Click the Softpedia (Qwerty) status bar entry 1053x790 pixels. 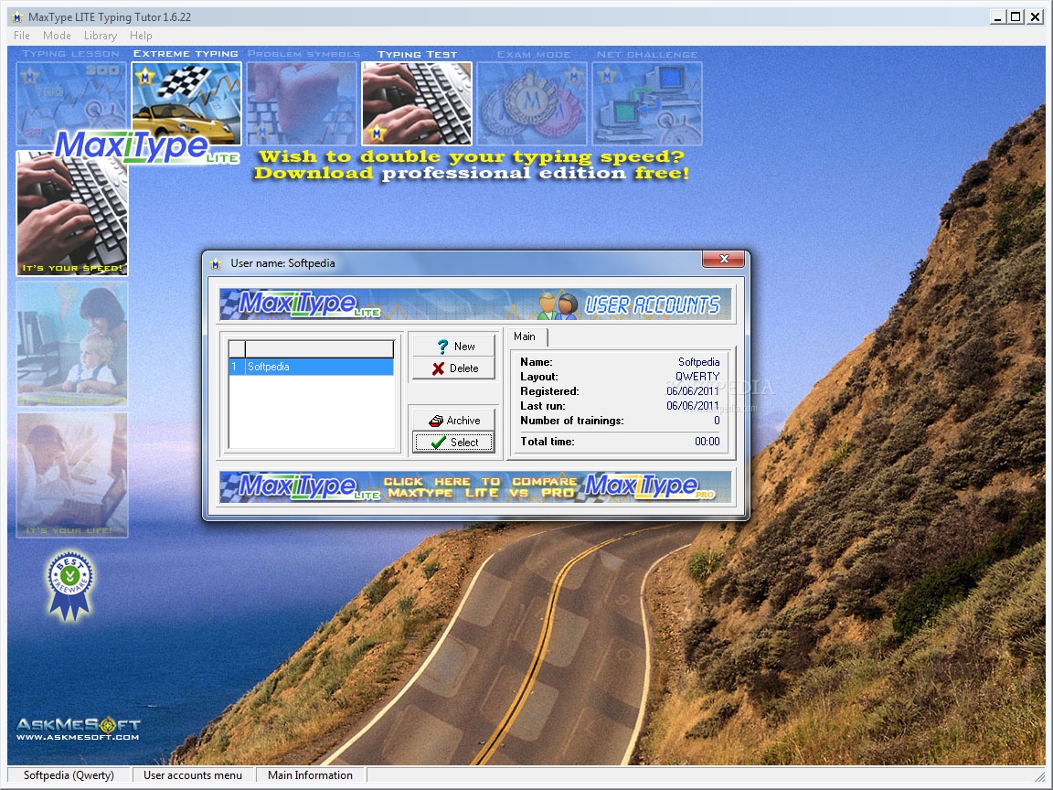[69, 775]
